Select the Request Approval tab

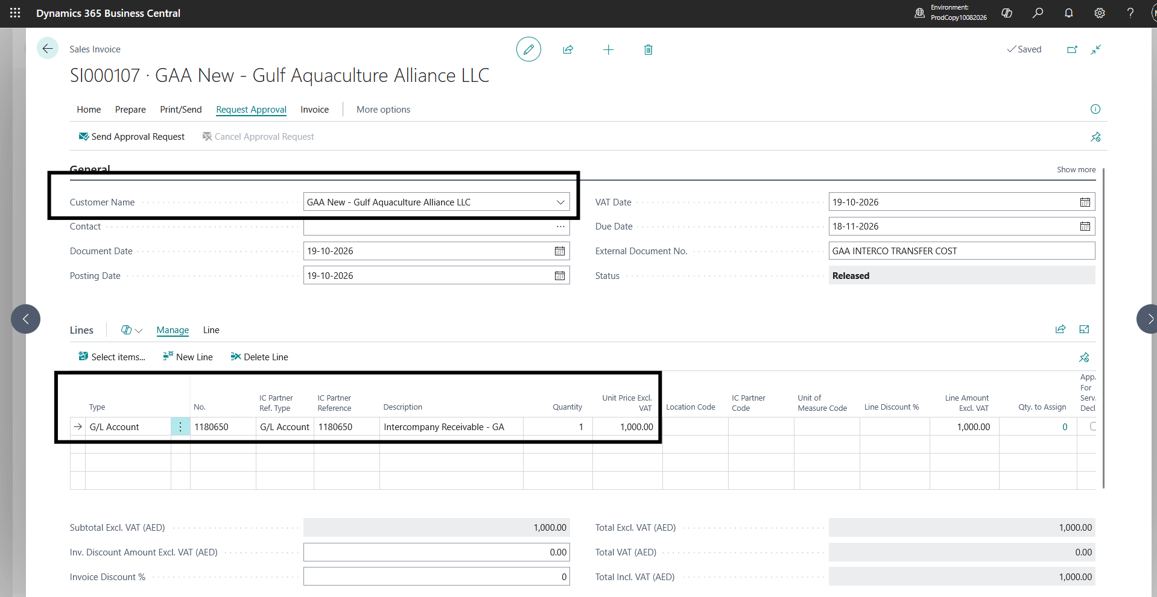[251, 110]
